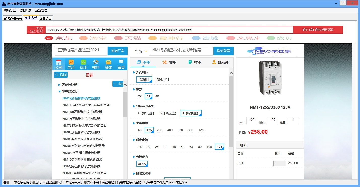Open the 高压 high-voltage category icon
The width and height of the screenshot is (360, 187).
click(x=71, y=64)
